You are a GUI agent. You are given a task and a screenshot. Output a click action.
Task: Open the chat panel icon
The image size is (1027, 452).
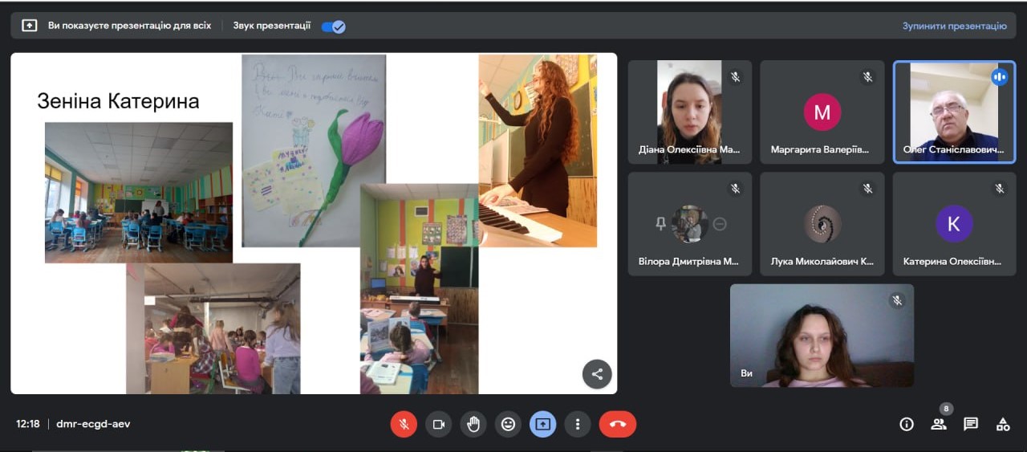point(971,424)
